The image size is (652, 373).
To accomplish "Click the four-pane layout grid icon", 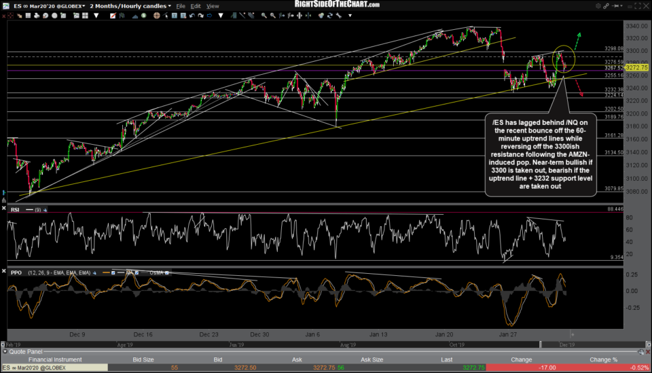I will tap(85, 16).
